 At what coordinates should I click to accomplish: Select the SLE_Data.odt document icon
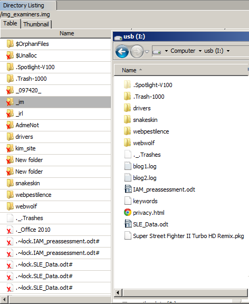128,224
